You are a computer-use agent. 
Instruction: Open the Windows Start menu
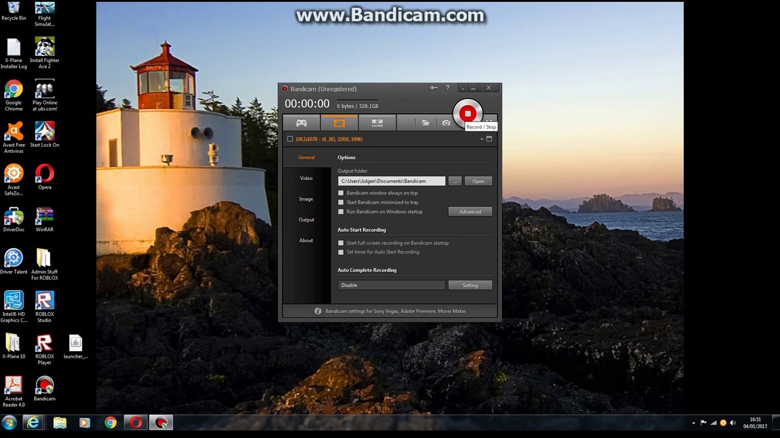coord(9,422)
